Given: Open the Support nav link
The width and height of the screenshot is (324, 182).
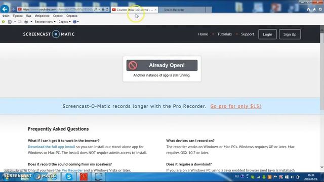Looking at the screenshot, I should pyautogui.click(x=248, y=34).
